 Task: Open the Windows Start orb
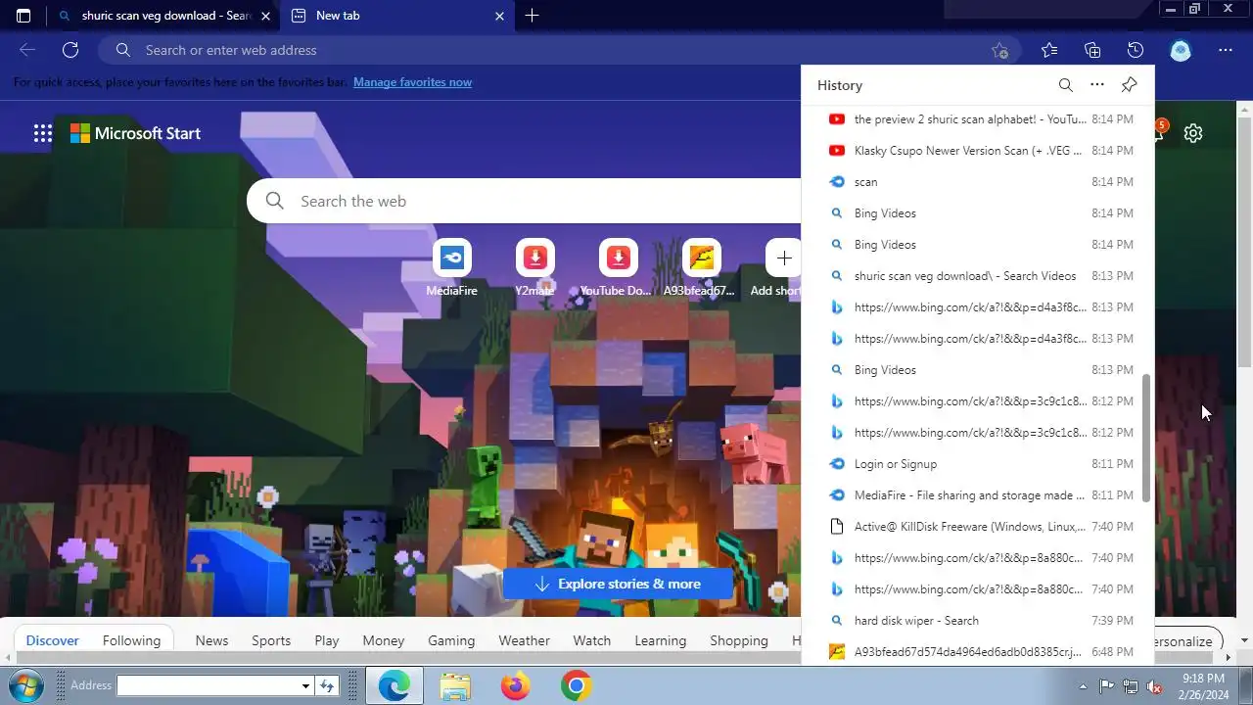[24, 685]
